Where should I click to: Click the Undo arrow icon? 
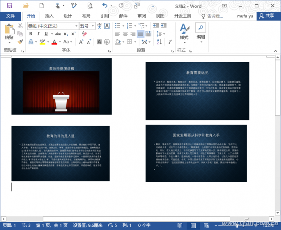[105, 6]
